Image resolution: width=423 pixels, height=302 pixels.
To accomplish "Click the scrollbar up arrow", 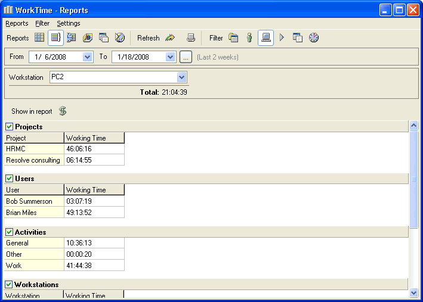I will (x=413, y=125).
